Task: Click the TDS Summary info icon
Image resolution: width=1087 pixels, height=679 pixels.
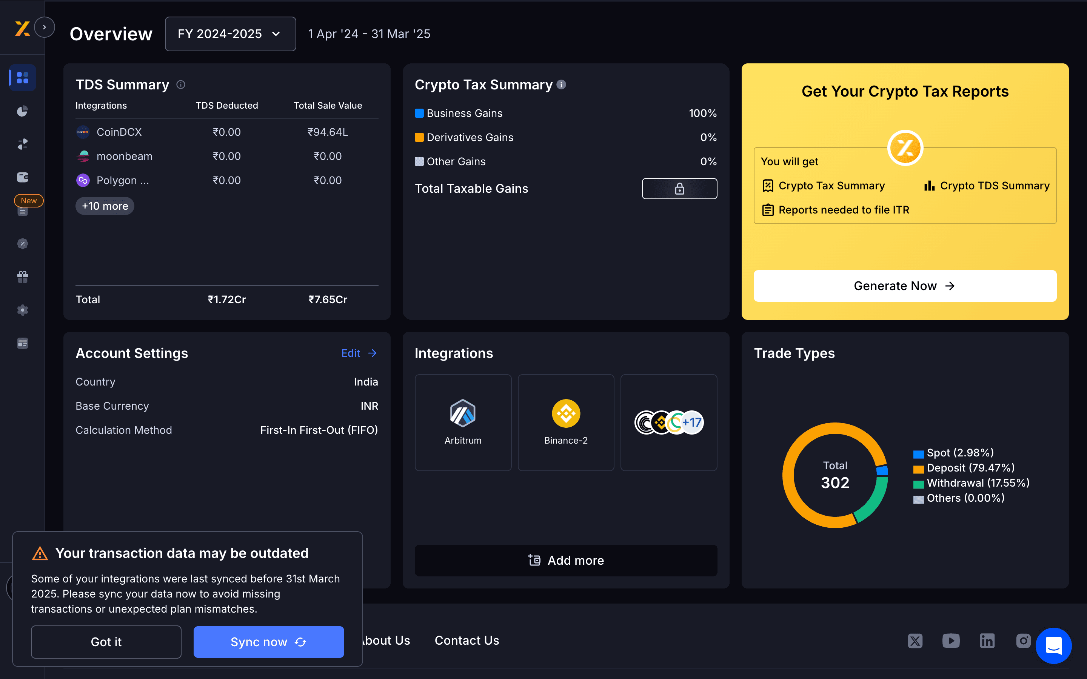Action: coord(180,84)
